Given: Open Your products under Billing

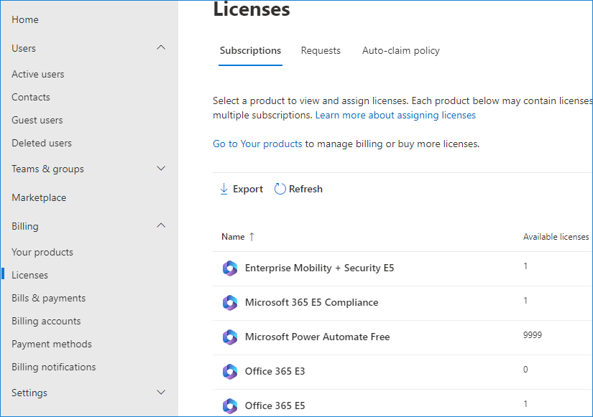Looking at the screenshot, I should coord(42,253).
